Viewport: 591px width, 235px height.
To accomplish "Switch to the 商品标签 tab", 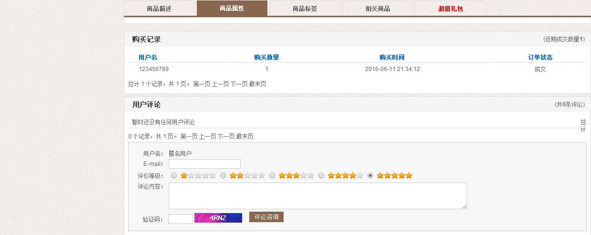I will (x=305, y=9).
